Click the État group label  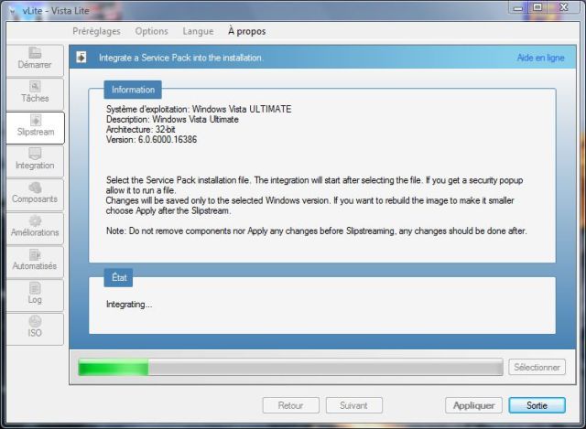pyautogui.click(x=118, y=278)
